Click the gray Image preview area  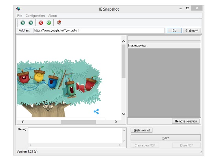point(164,83)
